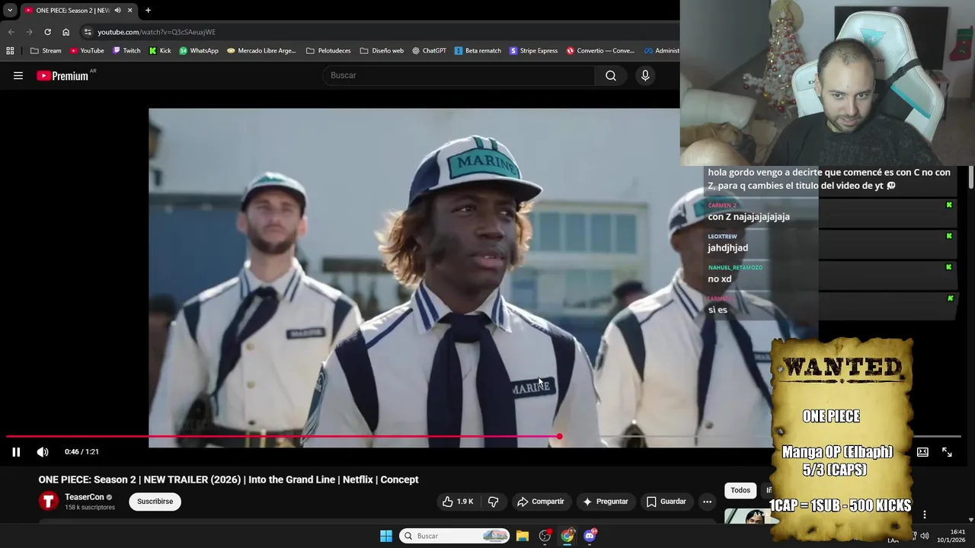View site information icon in address bar

click(x=88, y=32)
